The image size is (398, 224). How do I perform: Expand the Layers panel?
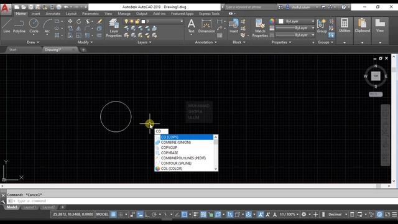point(144,42)
